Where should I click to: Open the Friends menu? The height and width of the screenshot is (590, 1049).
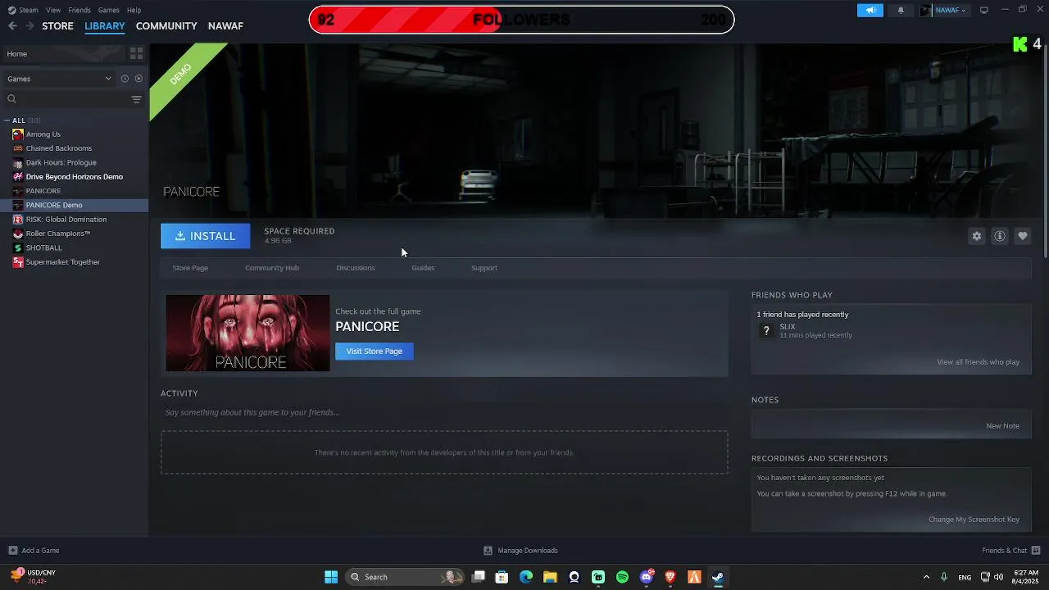tap(79, 10)
